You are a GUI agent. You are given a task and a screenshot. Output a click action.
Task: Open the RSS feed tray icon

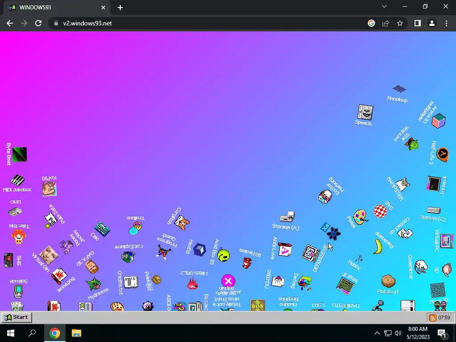coord(432,318)
